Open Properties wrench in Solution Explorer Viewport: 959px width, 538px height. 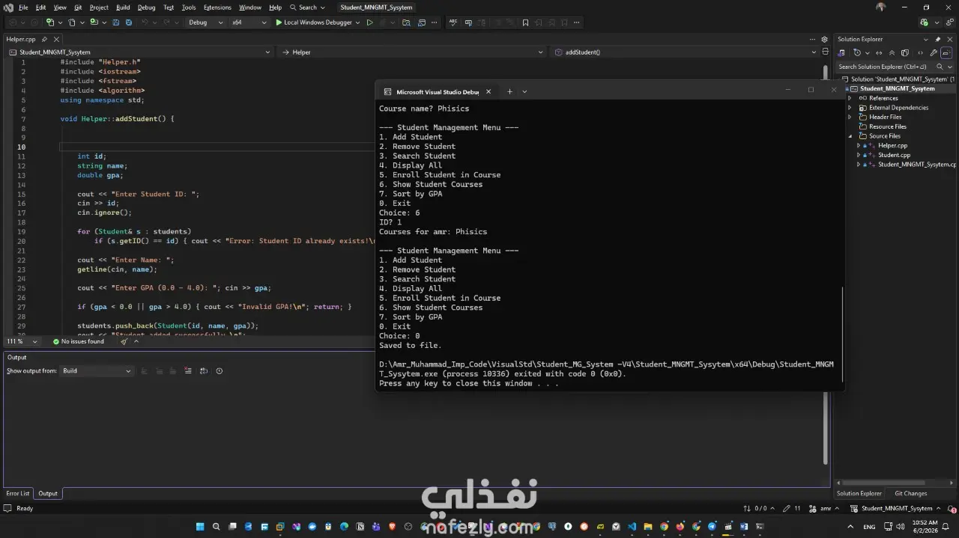[x=934, y=52]
